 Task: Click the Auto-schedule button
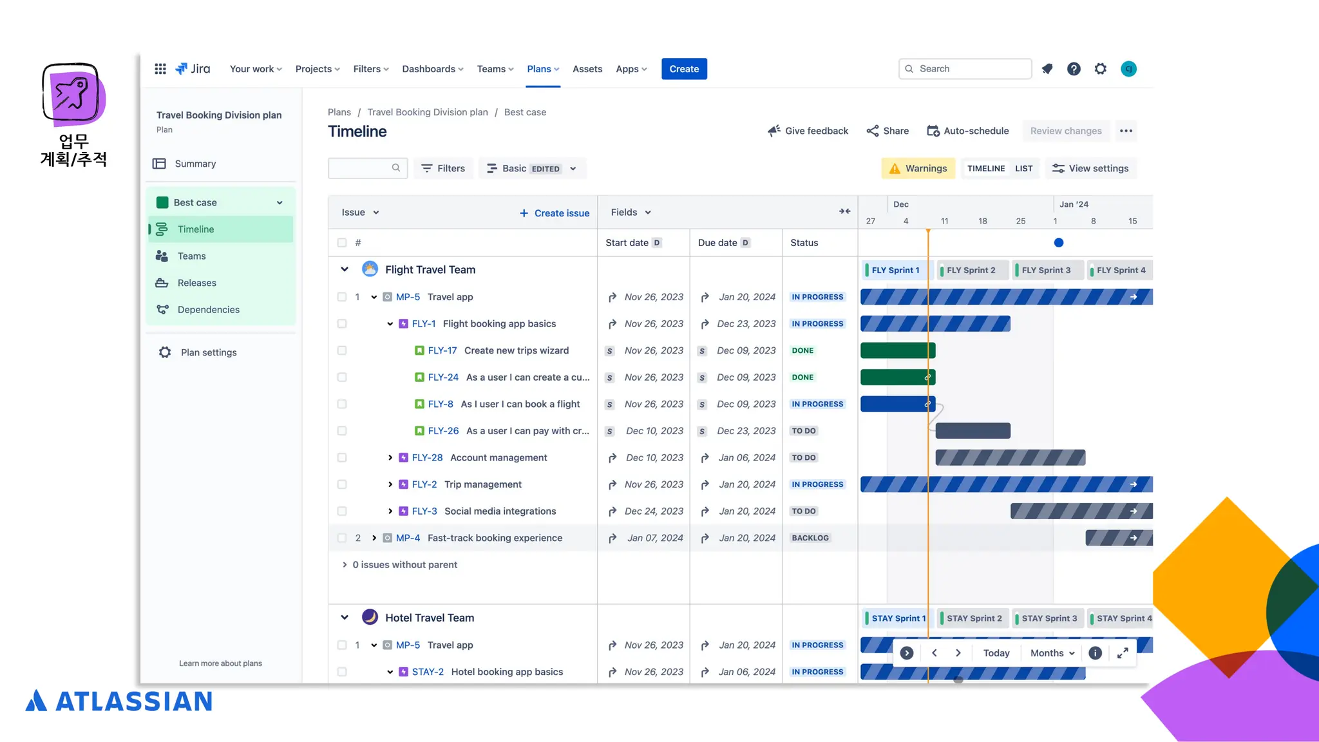click(967, 131)
